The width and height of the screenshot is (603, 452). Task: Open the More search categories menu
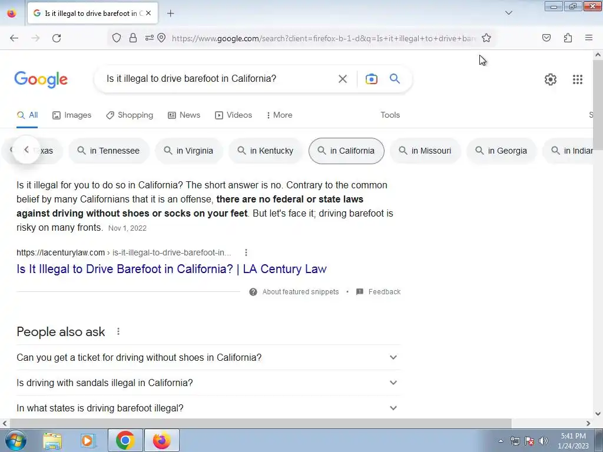tap(280, 115)
